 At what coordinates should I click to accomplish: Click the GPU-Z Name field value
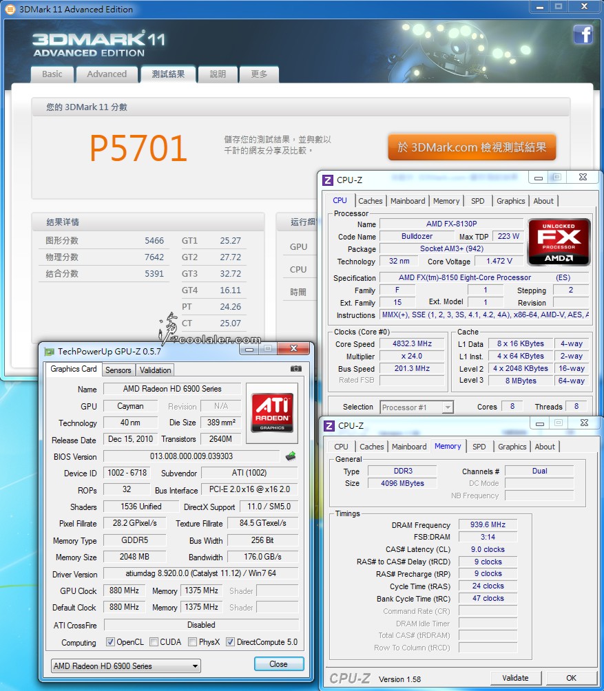pyautogui.click(x=172, y=389)
